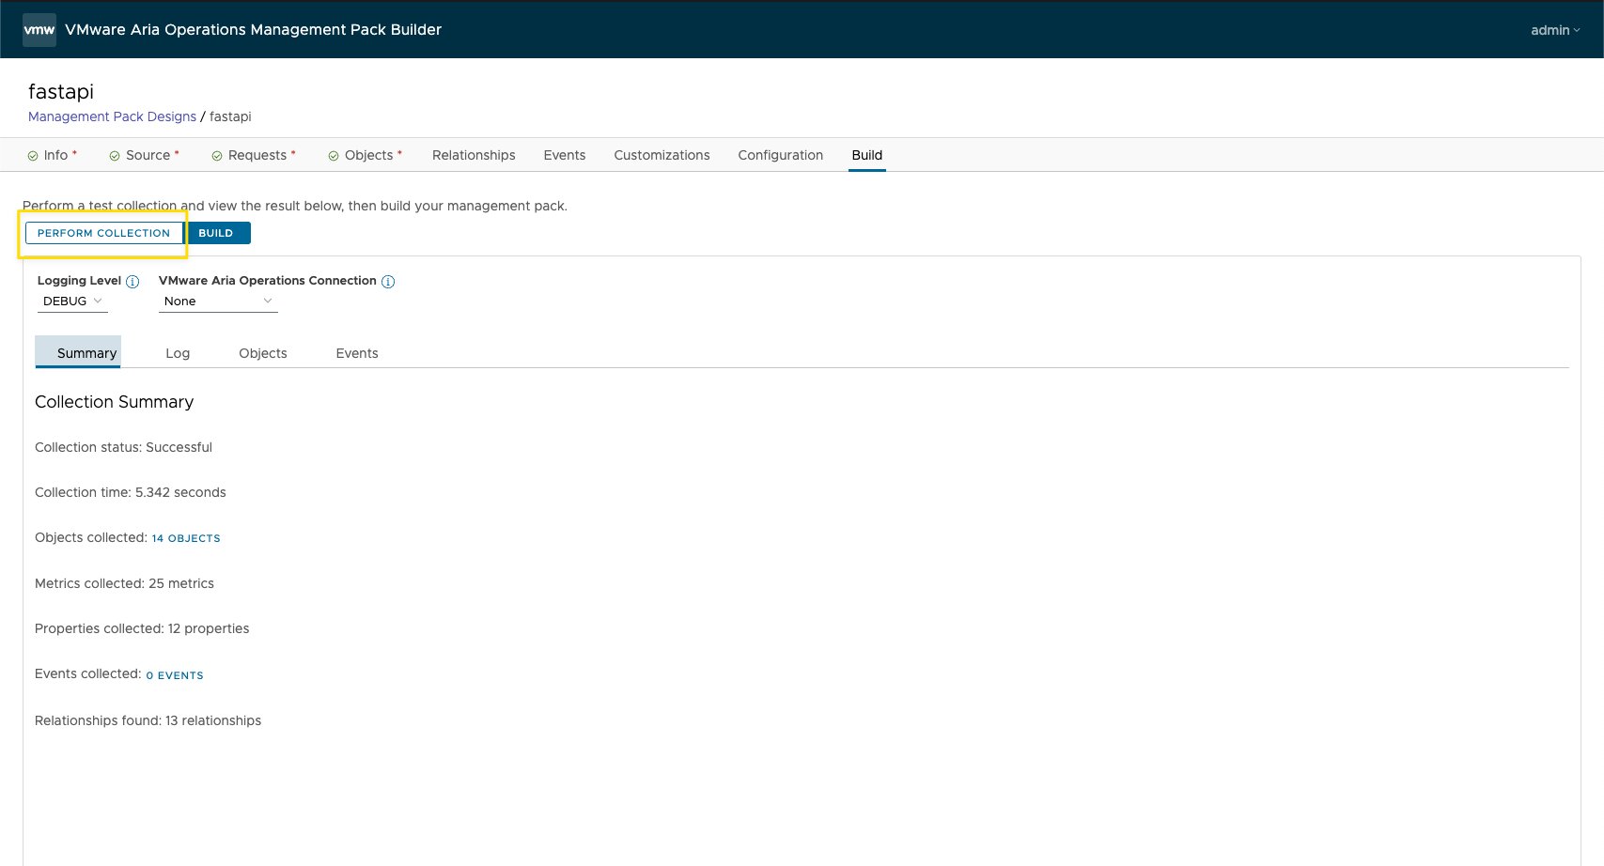Open the 14 Objects collected link
This screenshot has height=866, width=1604.
[x=186, y=538]
